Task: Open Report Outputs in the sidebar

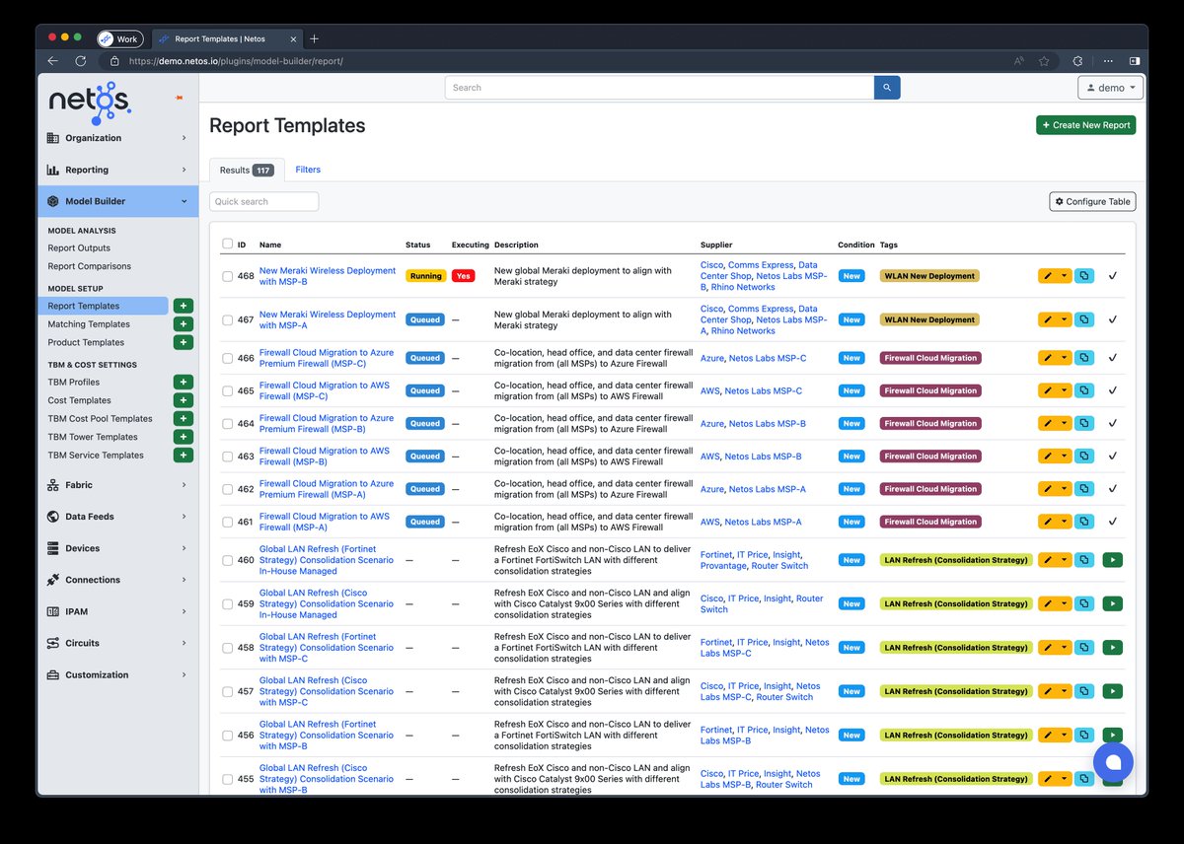Action: [79, 248]
